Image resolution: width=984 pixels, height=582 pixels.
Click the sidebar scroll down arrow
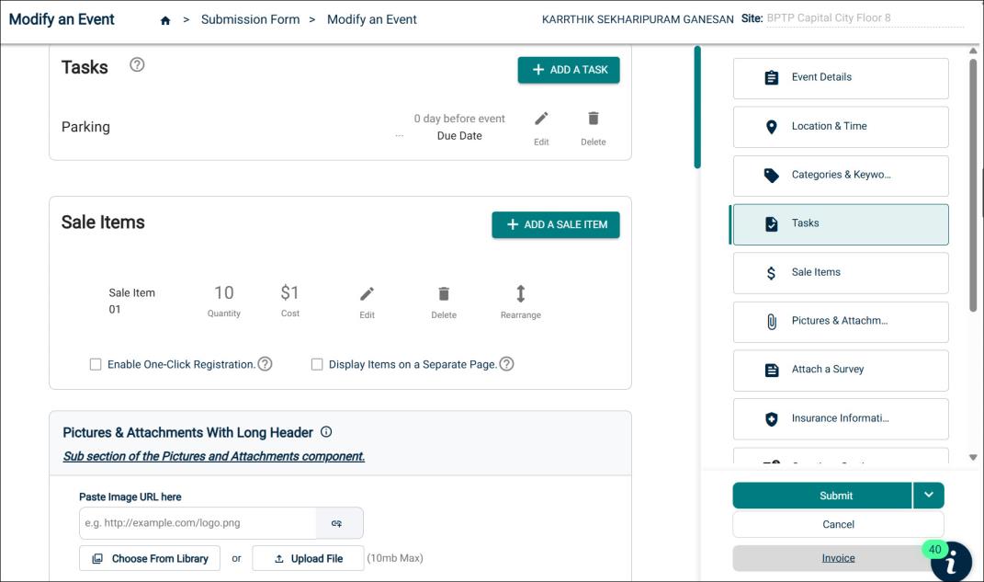(973, 457)
